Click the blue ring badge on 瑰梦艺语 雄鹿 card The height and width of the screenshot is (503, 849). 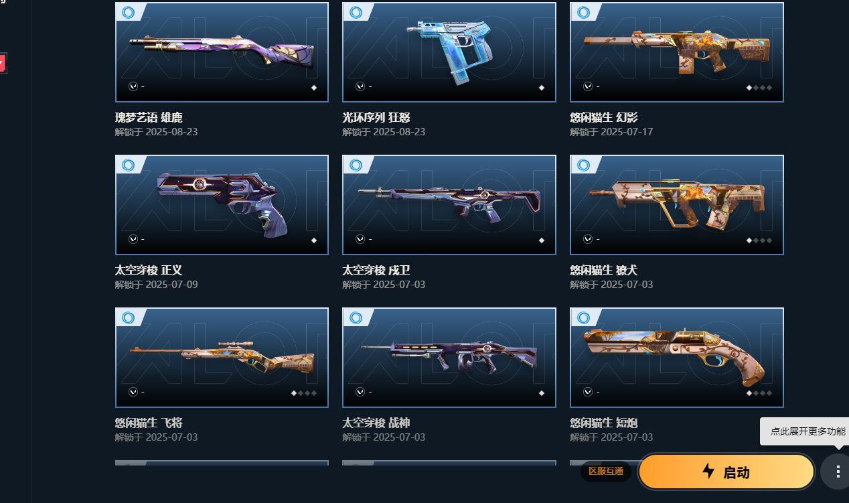click(x=129, y=12)
